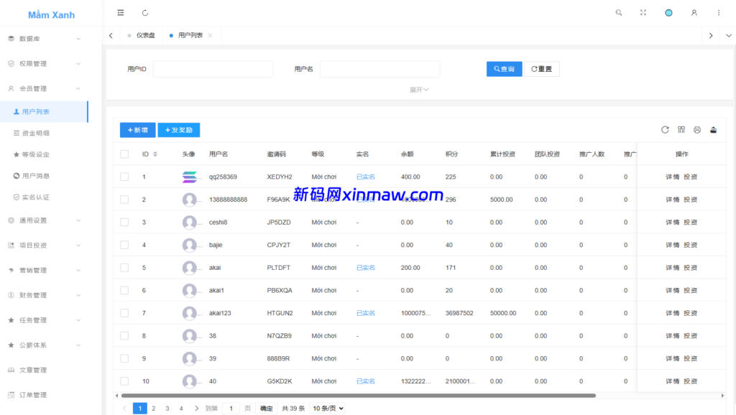Focus the page number jump field
Image resolution: width=736 pixels, height=415 pixels.
coord(231,409)
